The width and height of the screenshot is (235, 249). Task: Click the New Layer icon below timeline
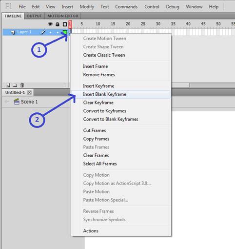coord(8,85)
